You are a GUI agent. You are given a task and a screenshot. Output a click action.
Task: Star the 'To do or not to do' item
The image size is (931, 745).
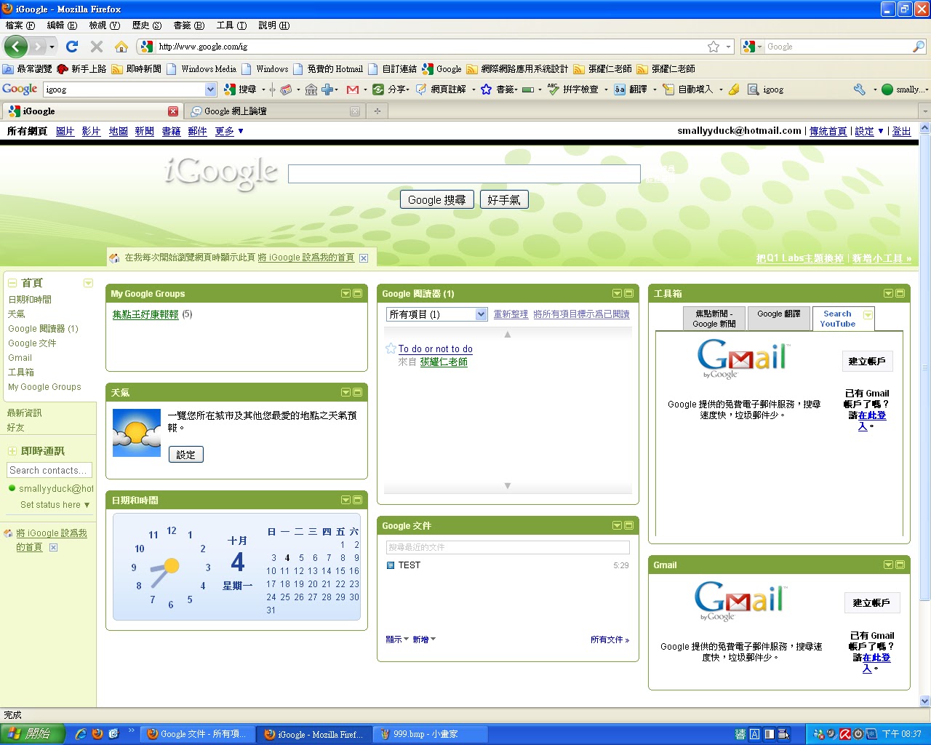391,348
